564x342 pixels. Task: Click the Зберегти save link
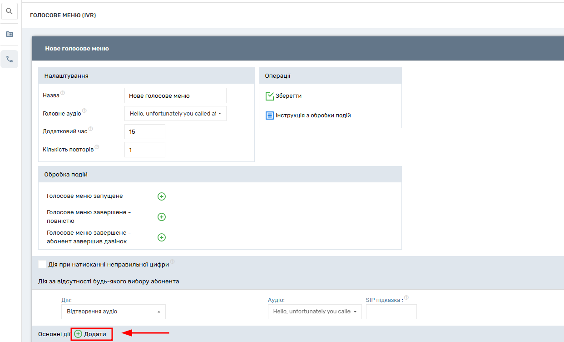click(288, 96)
